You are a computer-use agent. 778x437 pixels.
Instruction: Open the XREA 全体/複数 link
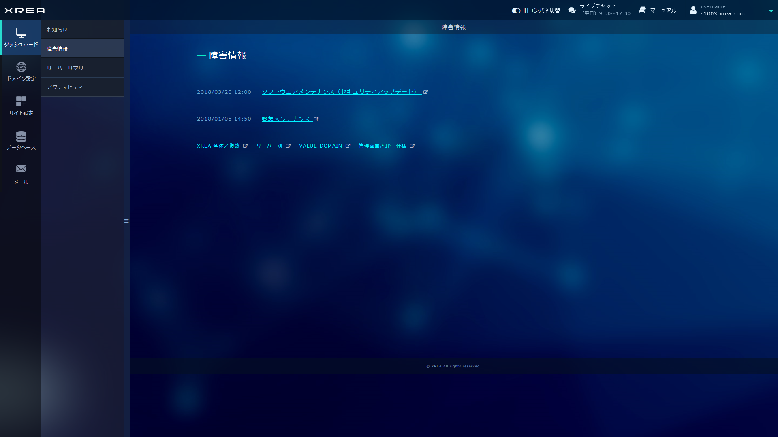pyautogui.click(x=218, y=146)
